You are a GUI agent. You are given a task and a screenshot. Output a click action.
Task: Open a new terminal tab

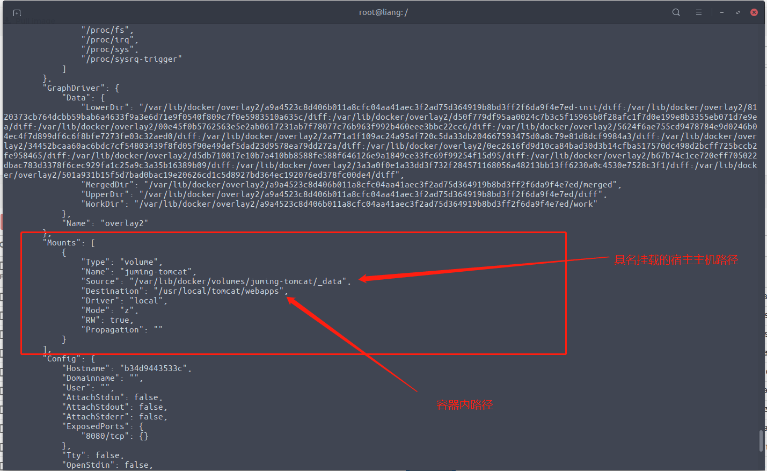click(17, 12)
